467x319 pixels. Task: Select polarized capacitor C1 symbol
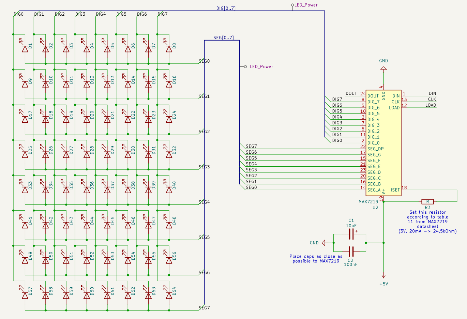tap(351, 234)
